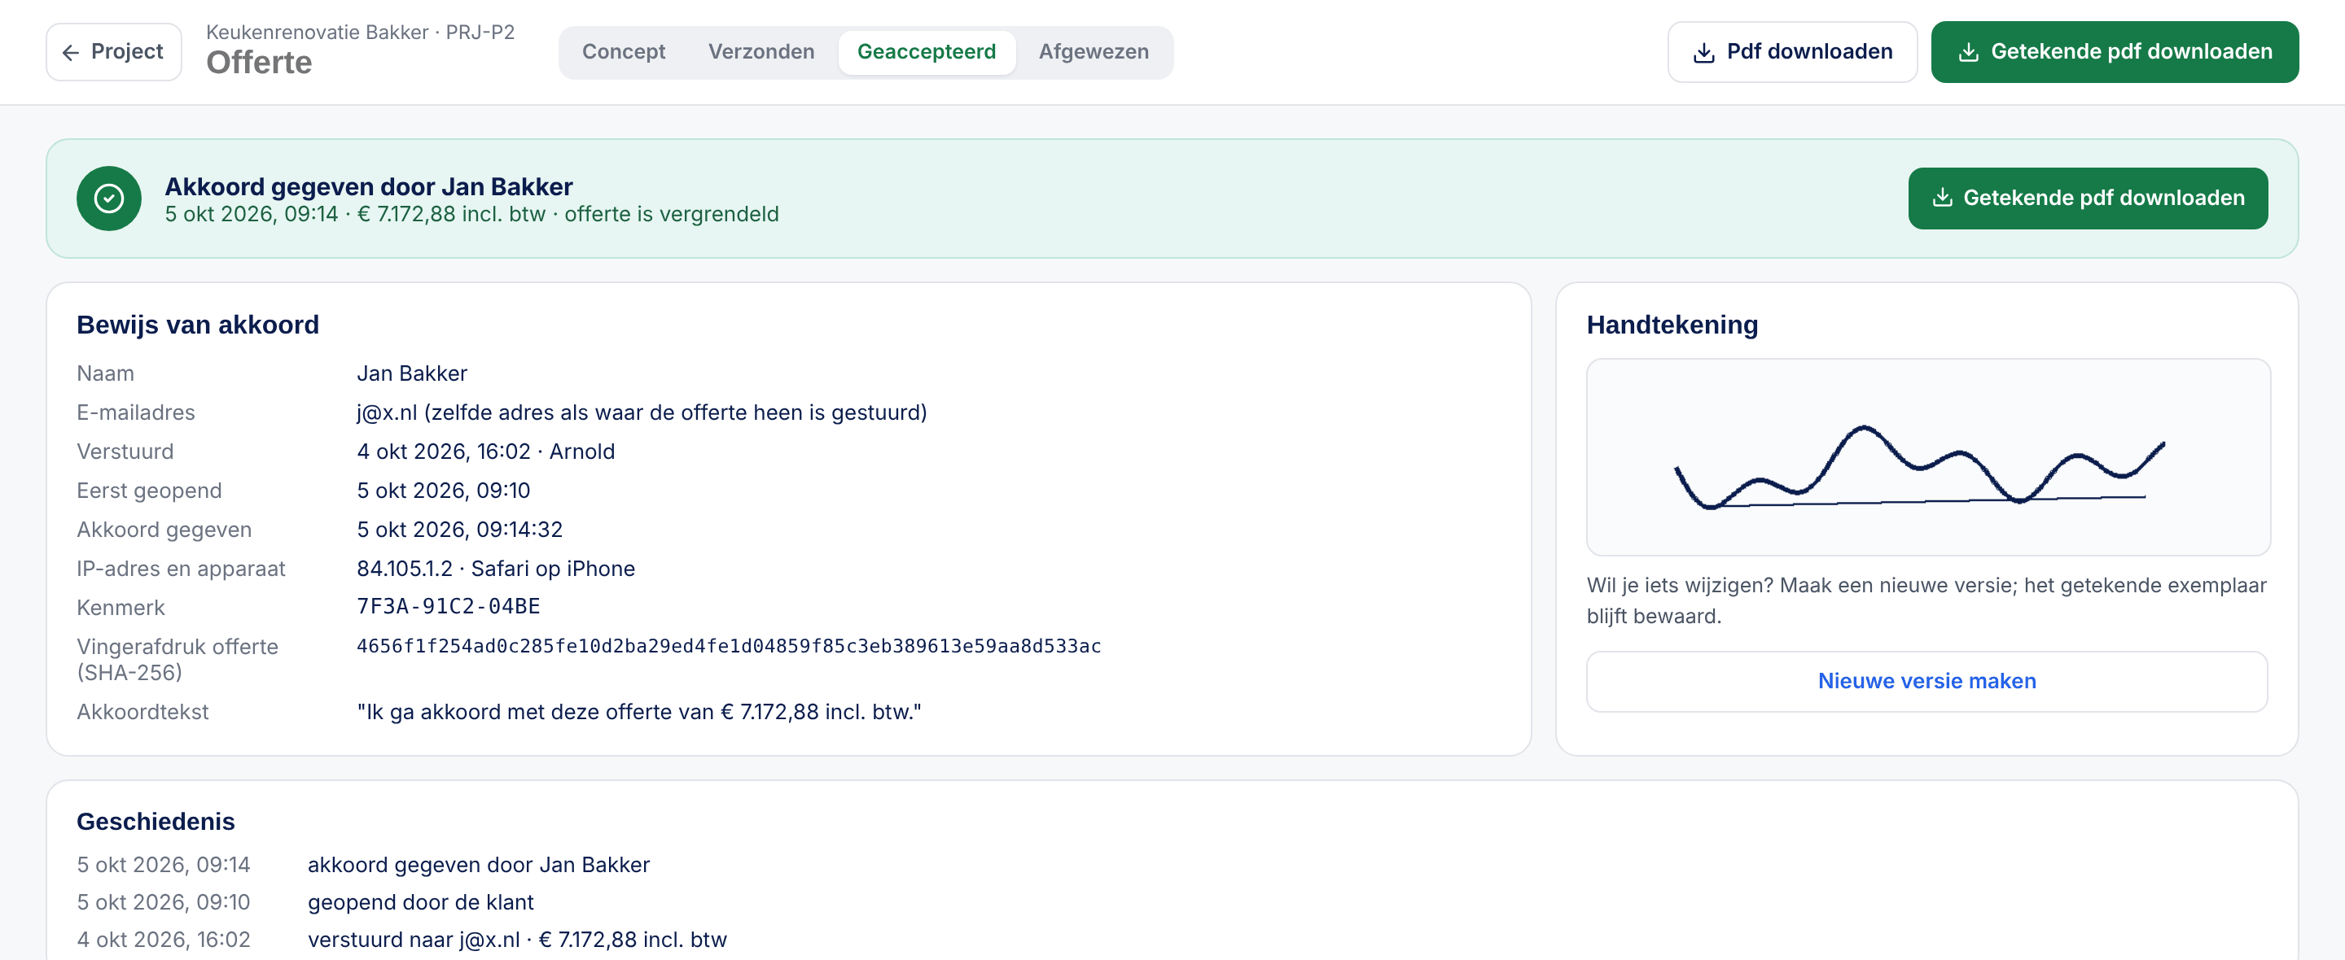
Task: Select the Geaccepteerd tab
Action: pyautogui.click(x=926, y=52)
